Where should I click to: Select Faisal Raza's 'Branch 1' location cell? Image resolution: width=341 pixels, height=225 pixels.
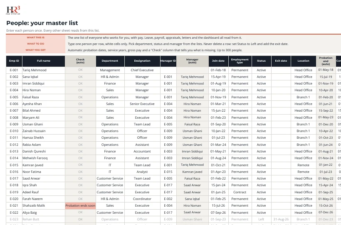304,97
